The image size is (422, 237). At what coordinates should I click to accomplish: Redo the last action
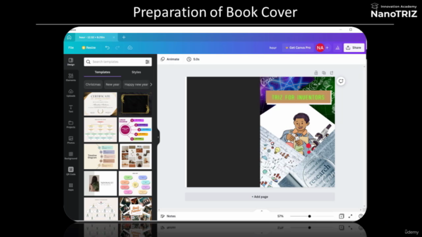(117, 47)
